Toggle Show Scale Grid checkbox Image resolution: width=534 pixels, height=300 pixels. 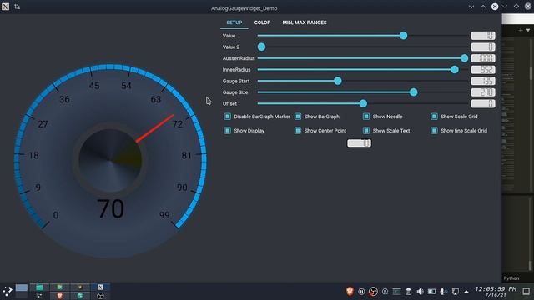pos(434,117)
